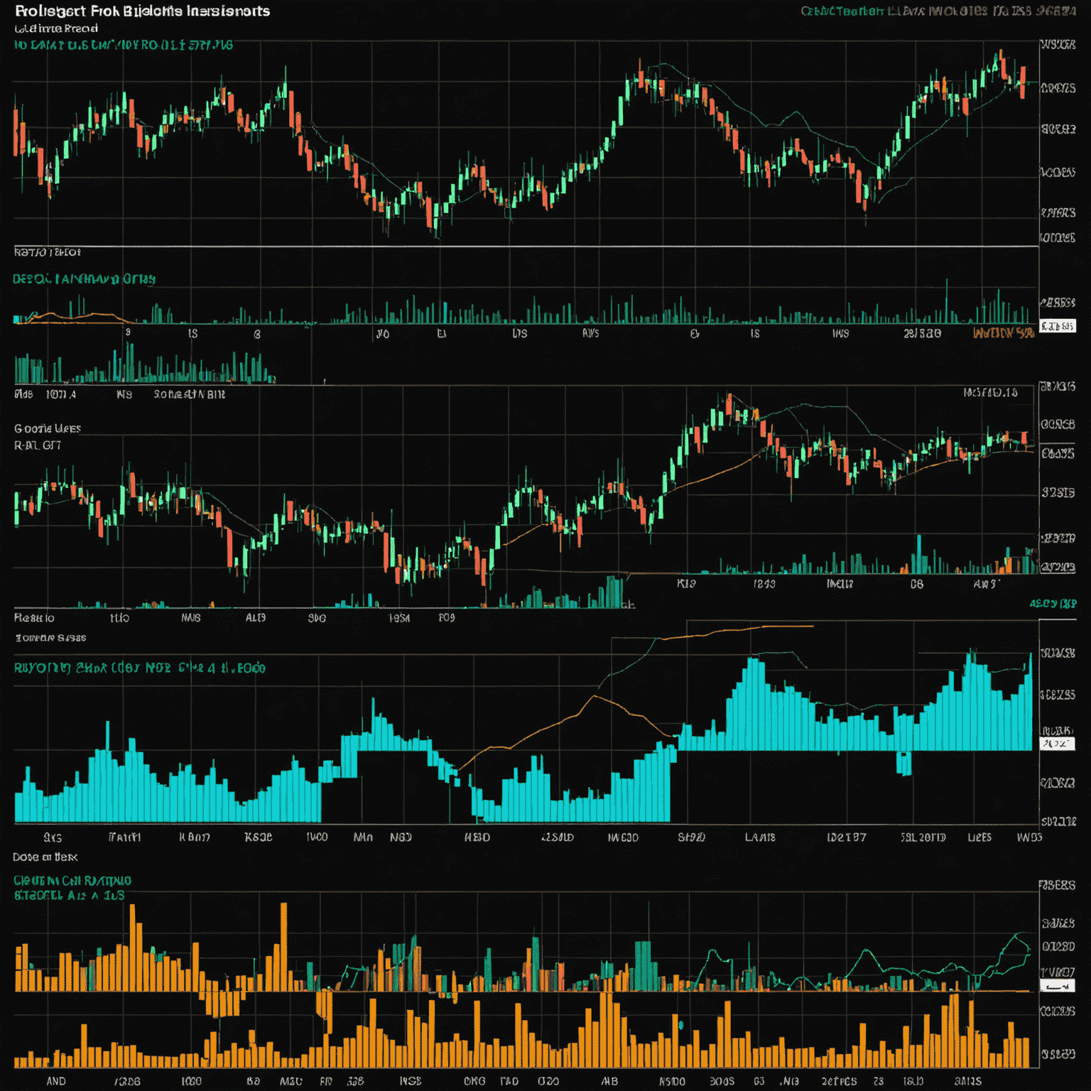Click the white price tag beside the orange histogram
Viewport: 1091px width, 1091px height.
tap(1057, 986)
